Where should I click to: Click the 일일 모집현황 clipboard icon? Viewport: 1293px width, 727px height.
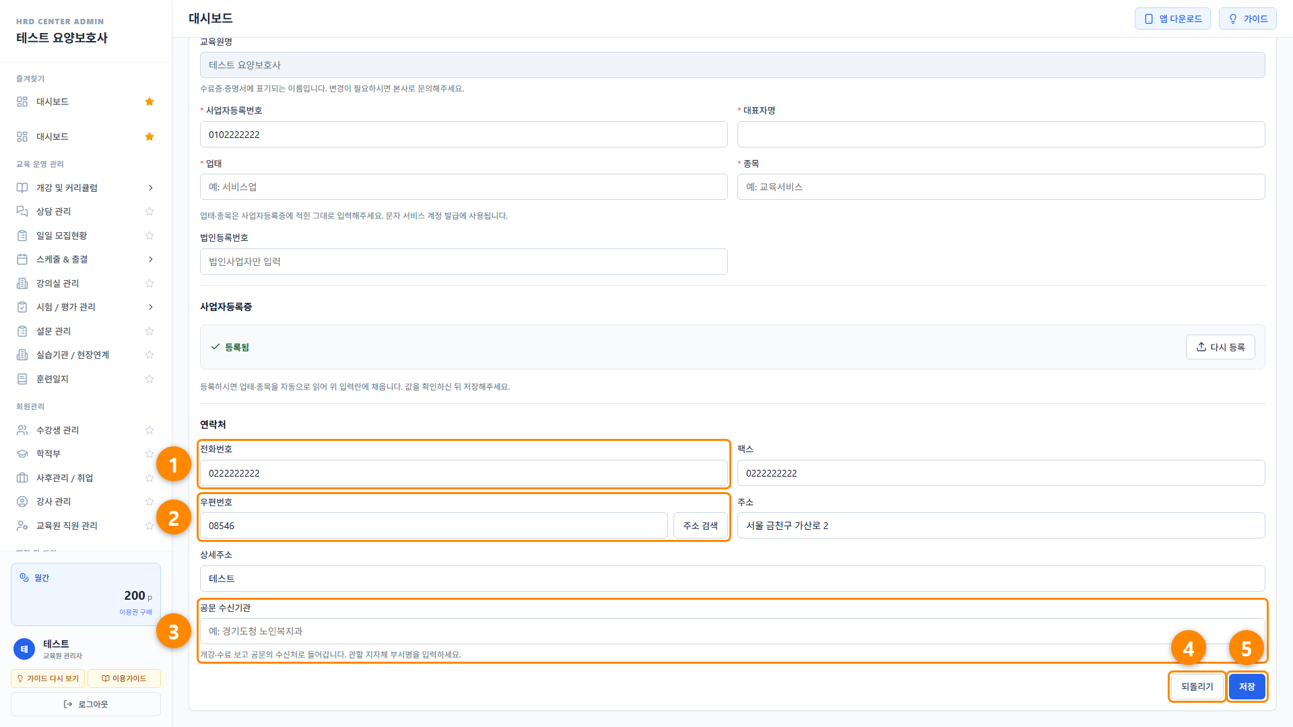[22, 236]
